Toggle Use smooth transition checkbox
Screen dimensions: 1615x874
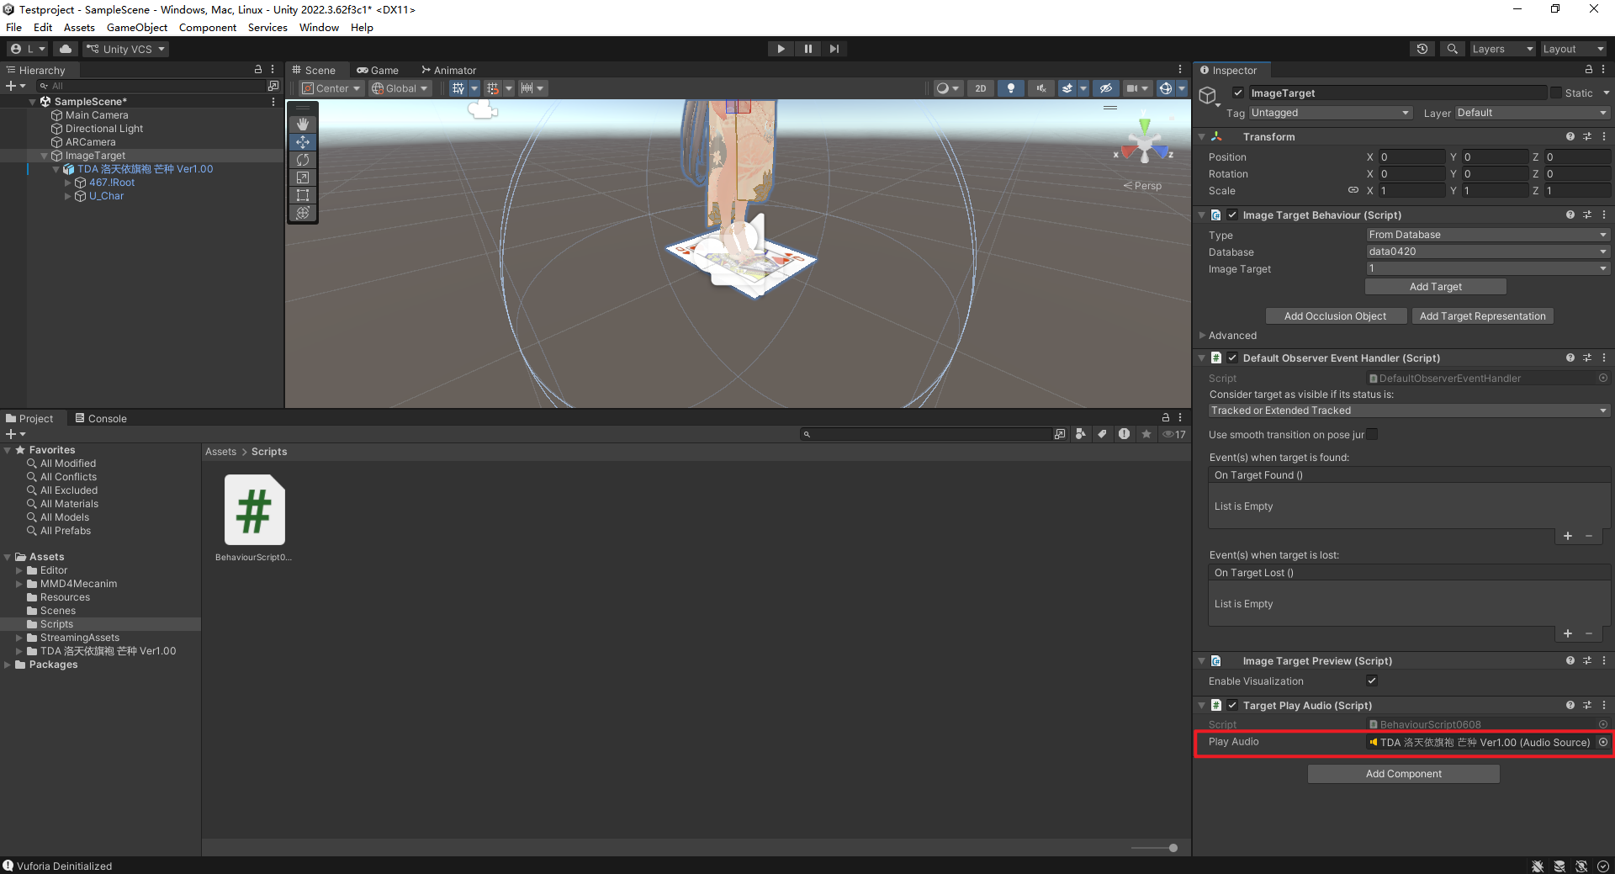[x=1372, y=435]
